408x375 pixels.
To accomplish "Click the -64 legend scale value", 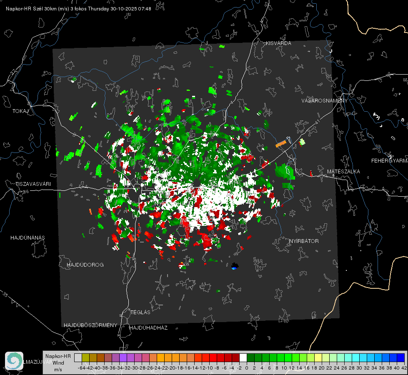I will click(x=82, y=368).
